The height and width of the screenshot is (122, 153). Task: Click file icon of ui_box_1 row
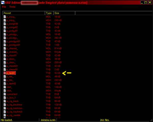[5, 98]
